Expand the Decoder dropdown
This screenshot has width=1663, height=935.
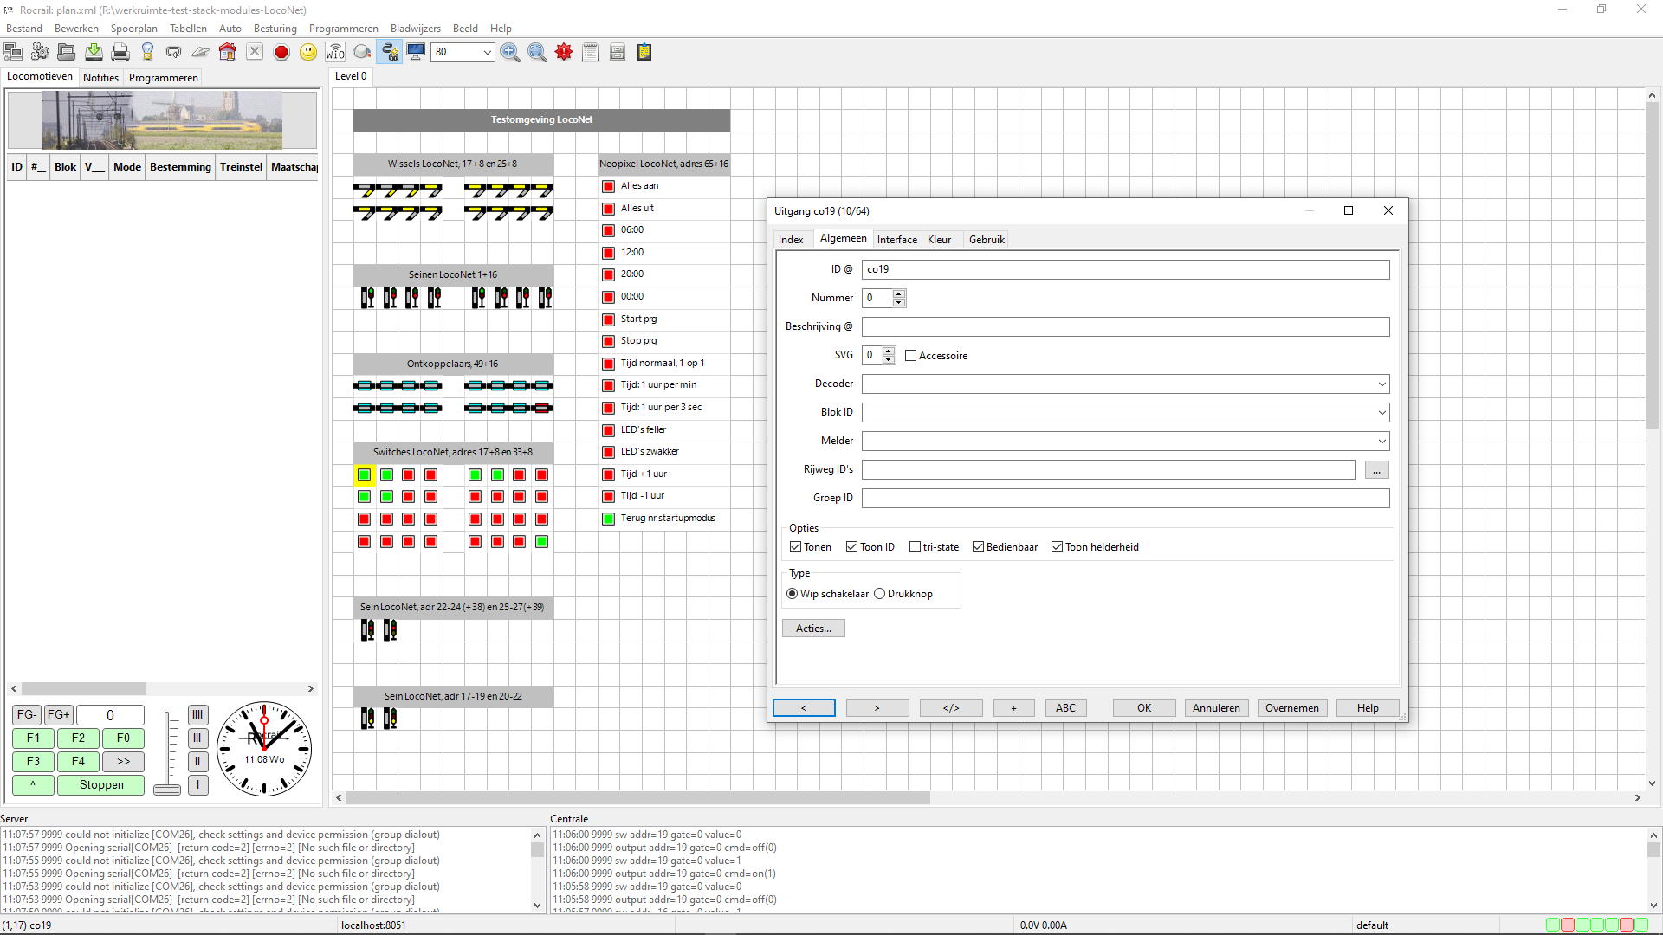[1382, 384]
